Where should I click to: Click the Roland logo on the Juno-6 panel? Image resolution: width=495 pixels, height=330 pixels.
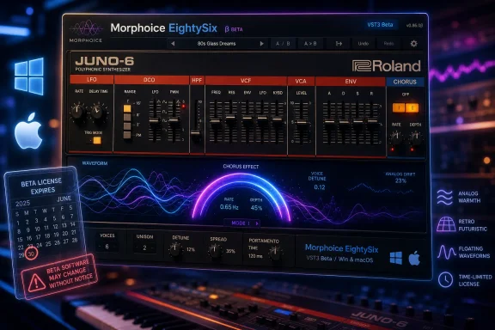point(387,65)
